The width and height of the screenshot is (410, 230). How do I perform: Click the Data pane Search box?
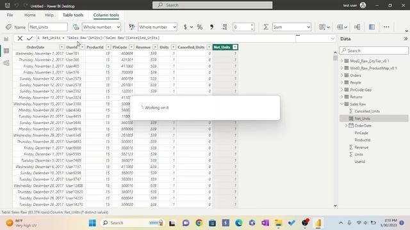374,50
